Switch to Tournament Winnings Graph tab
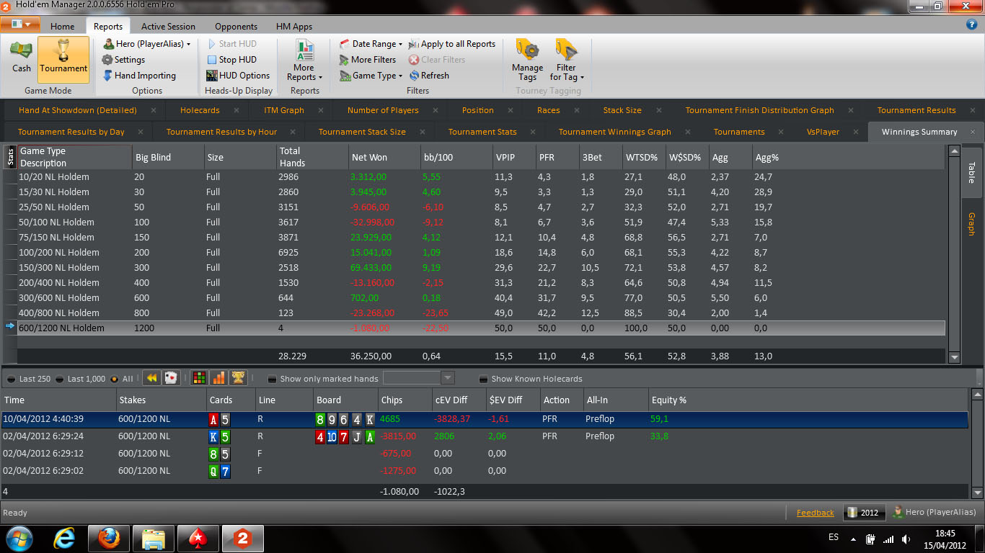The image size is (985, 553). 614,132
